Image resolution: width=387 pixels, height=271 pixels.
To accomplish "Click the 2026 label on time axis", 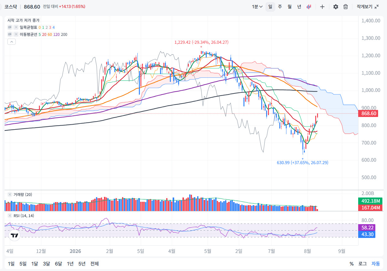I will (75, 251).
